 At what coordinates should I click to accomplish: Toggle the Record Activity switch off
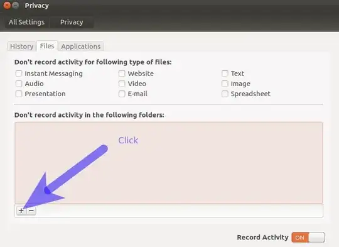(308, 238)
